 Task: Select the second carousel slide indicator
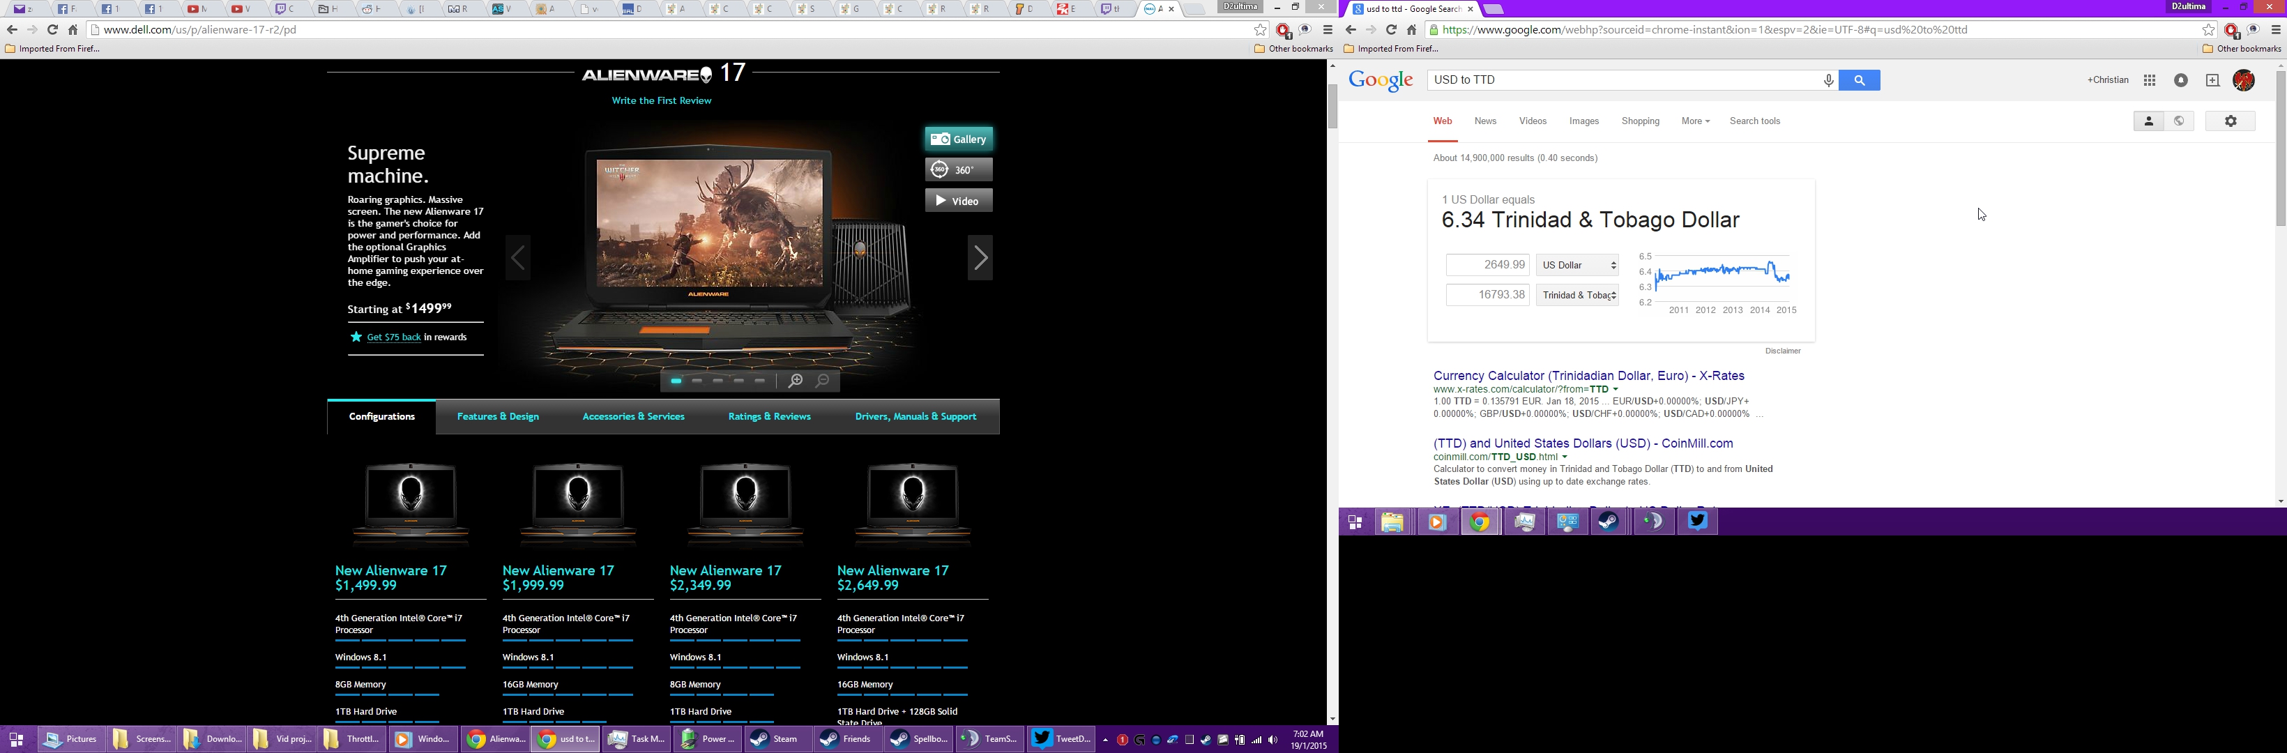[x=697, y=382]
